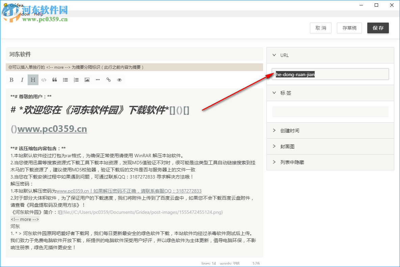Save draft with 存草稿 button
Screen dimensions: 400x267
(x=349, y=28)
